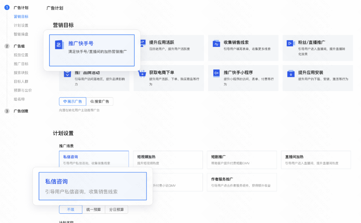Go to 推广目标 in sidebar
The image size is (361, 223).
click(x=21, y=64)
